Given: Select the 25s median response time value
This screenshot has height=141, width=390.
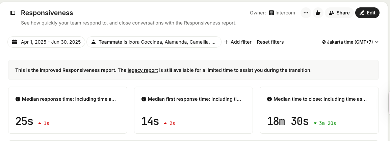Looking at the screenshot, I should (24, 121).
